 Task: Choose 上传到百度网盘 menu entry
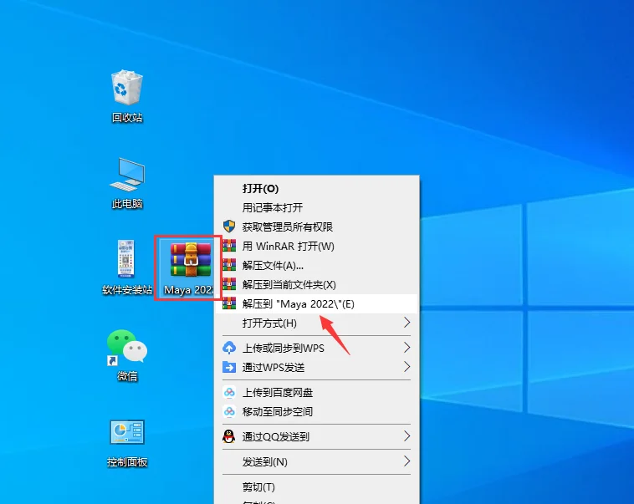[x=316, y=392]
